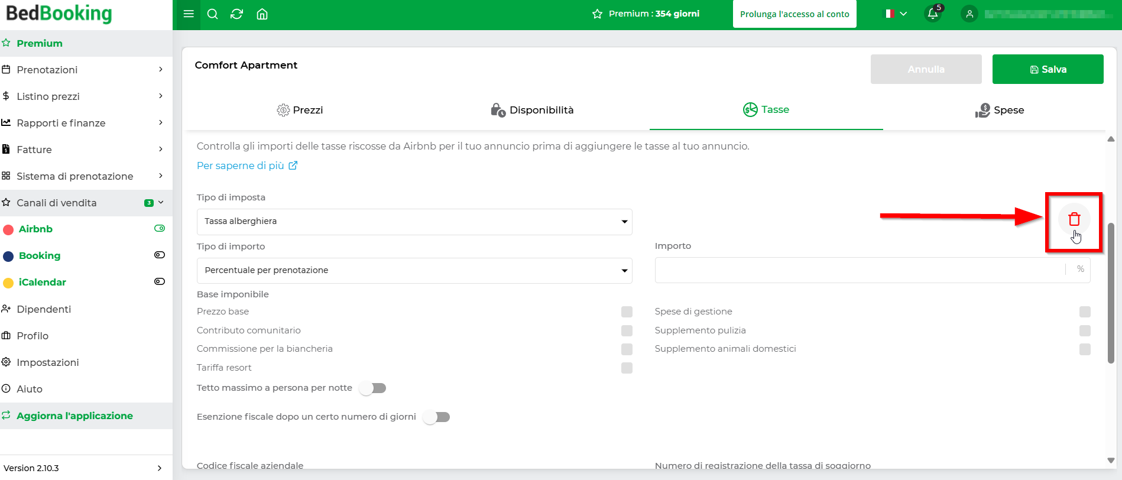1122x480 pixels.
Task: Toggle the Booking channel switch
Action: [x=160, y=255]
